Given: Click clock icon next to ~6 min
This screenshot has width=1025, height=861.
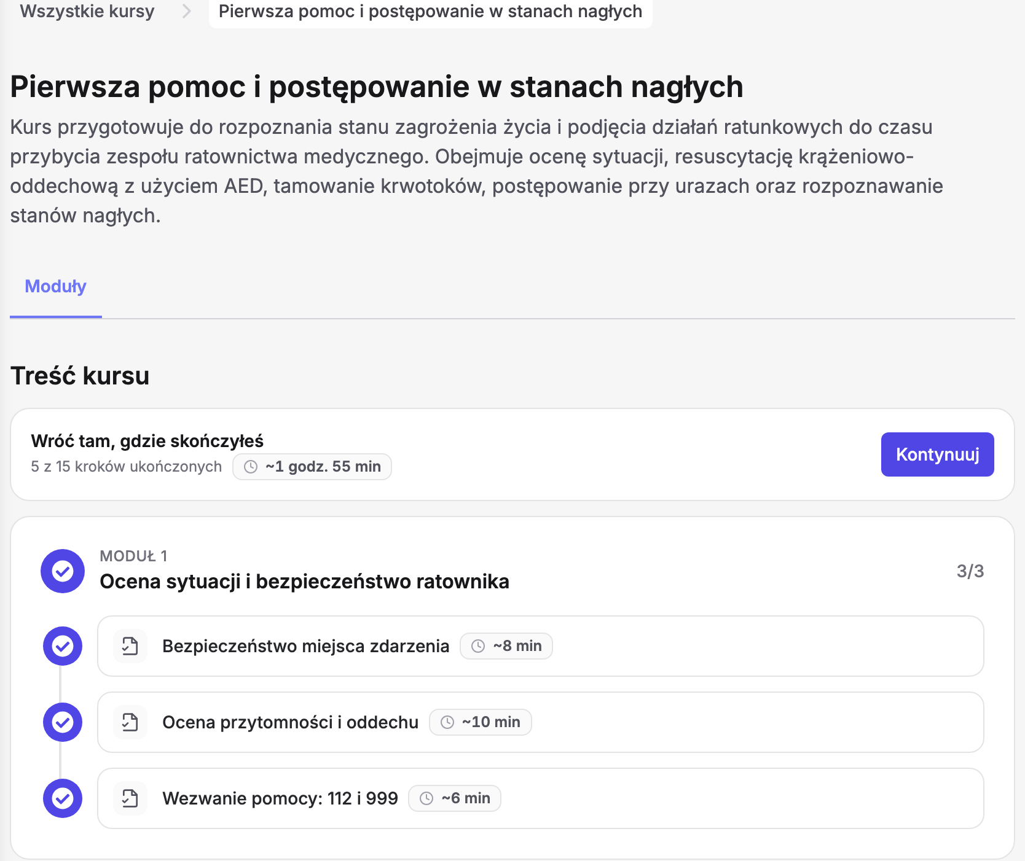Looking at the screenshot, I should (x=426, y=798).
